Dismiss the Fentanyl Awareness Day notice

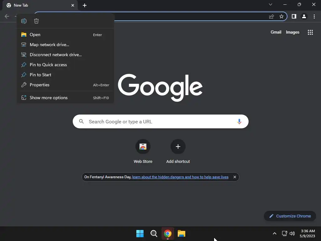coord(235,177)
